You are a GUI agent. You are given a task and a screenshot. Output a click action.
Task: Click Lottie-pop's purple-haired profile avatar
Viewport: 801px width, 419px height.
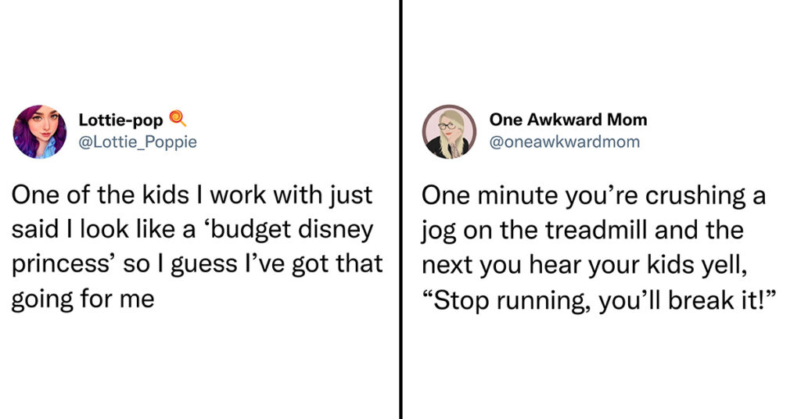click(x=40, y=131)
